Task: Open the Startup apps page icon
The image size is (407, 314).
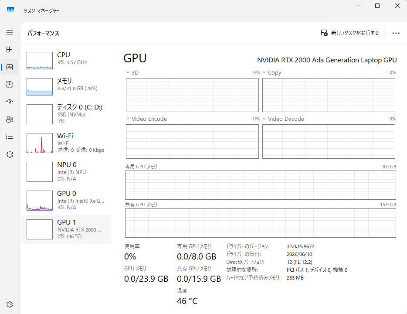Action: click(x=10, y=102)
